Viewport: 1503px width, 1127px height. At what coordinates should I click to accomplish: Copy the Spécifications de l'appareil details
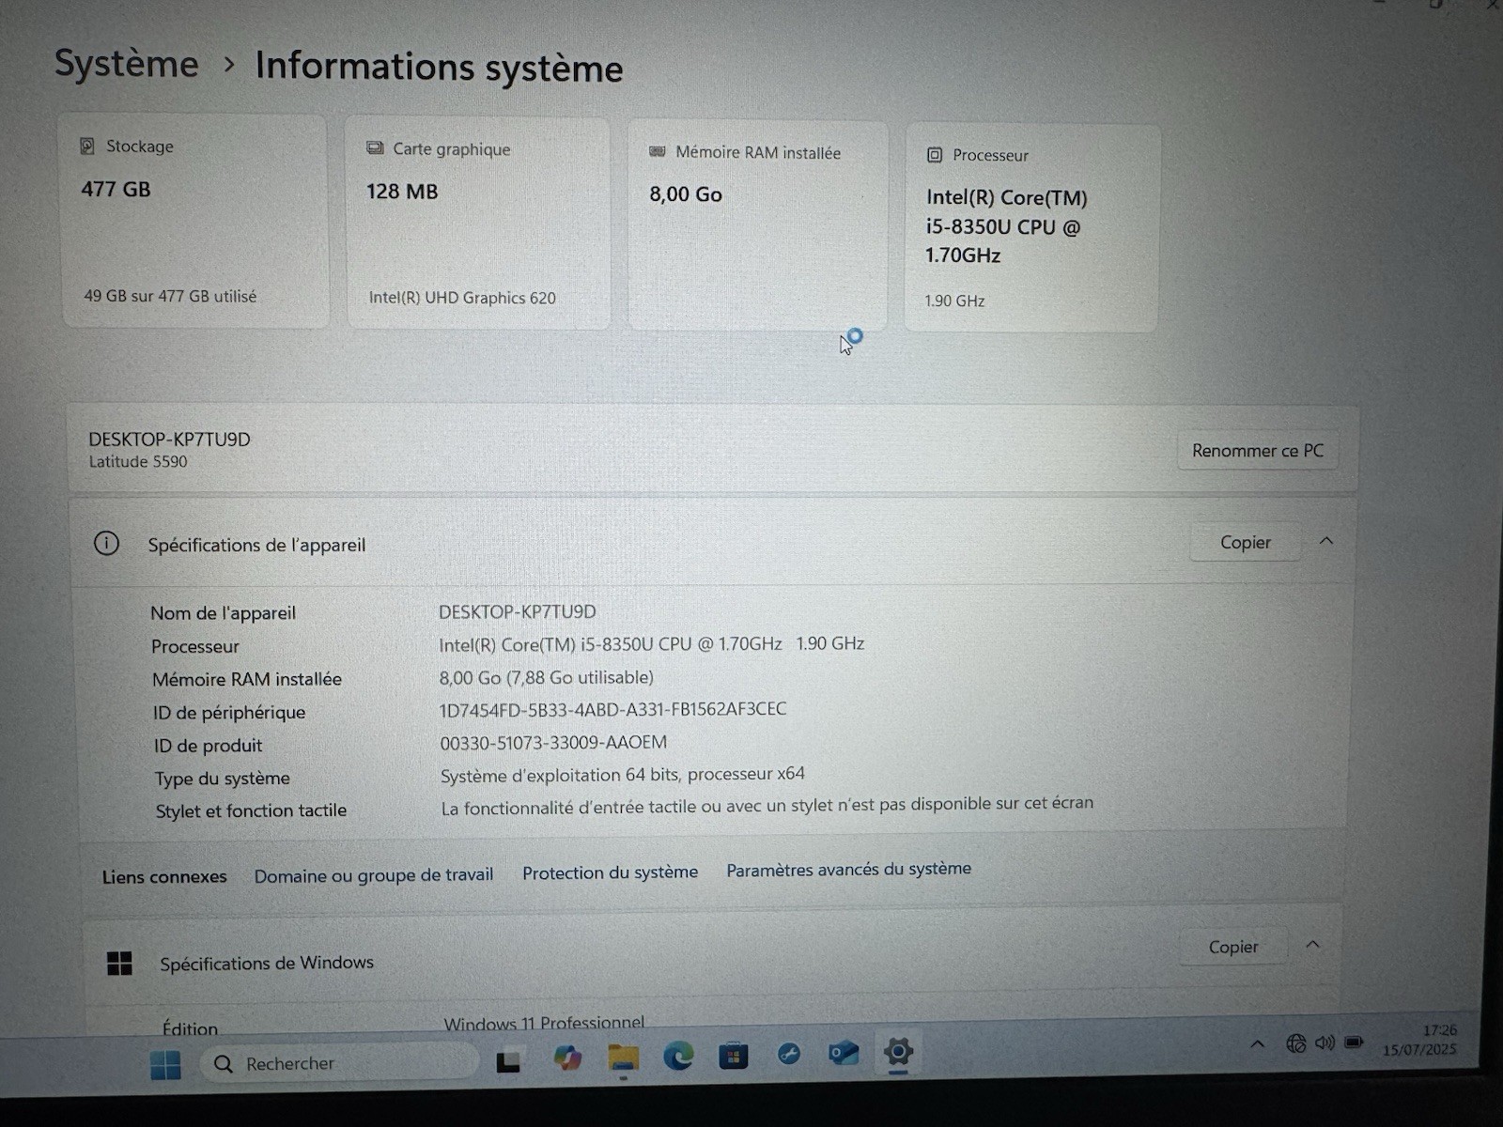point(1246,542)
